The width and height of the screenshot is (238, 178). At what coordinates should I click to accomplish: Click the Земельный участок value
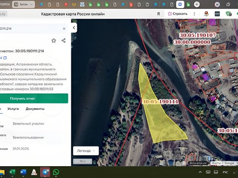coord(28,123)
